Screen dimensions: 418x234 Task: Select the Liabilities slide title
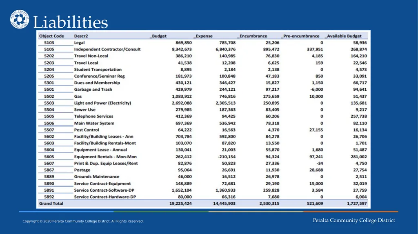tap(70, 22)
